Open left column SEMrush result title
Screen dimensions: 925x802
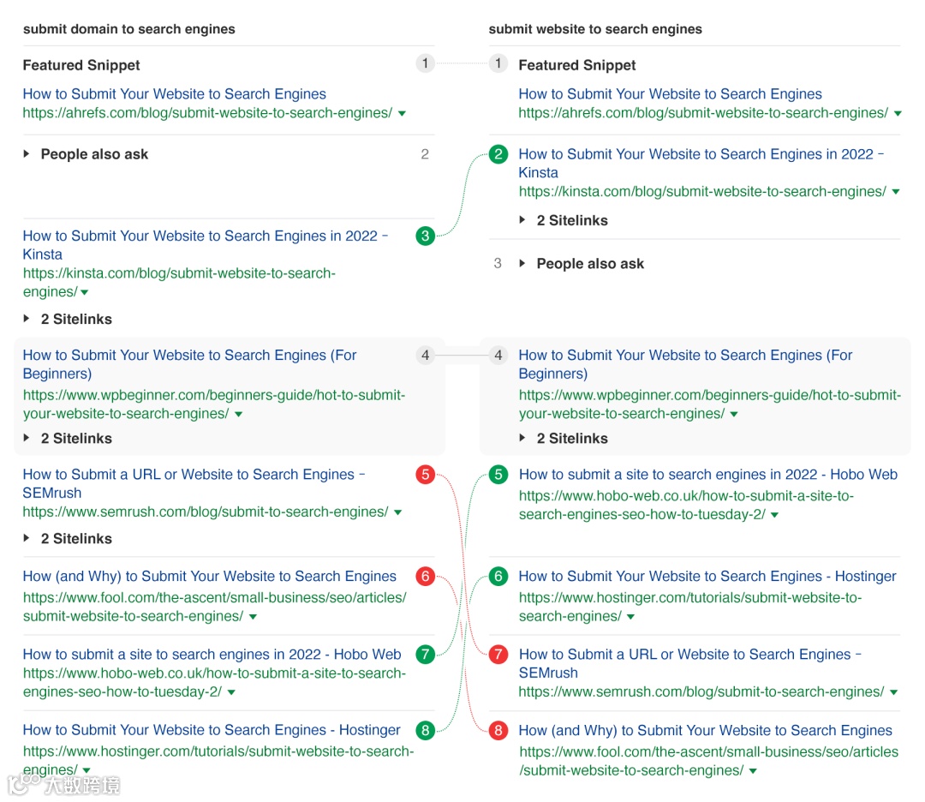pos(194,483)
